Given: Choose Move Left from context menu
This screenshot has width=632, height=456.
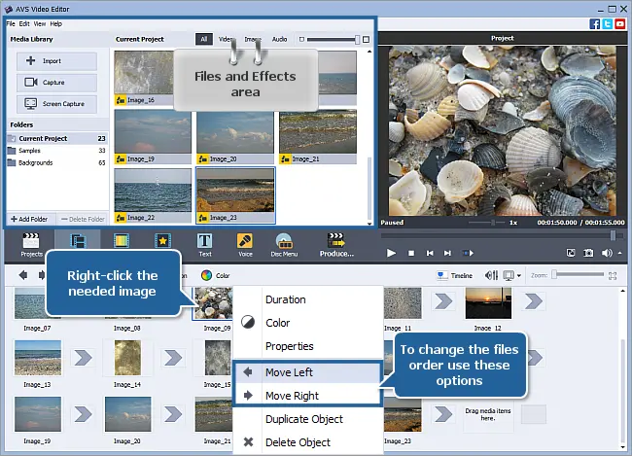Looking at the screenshot, I should (x=308, y=372).
